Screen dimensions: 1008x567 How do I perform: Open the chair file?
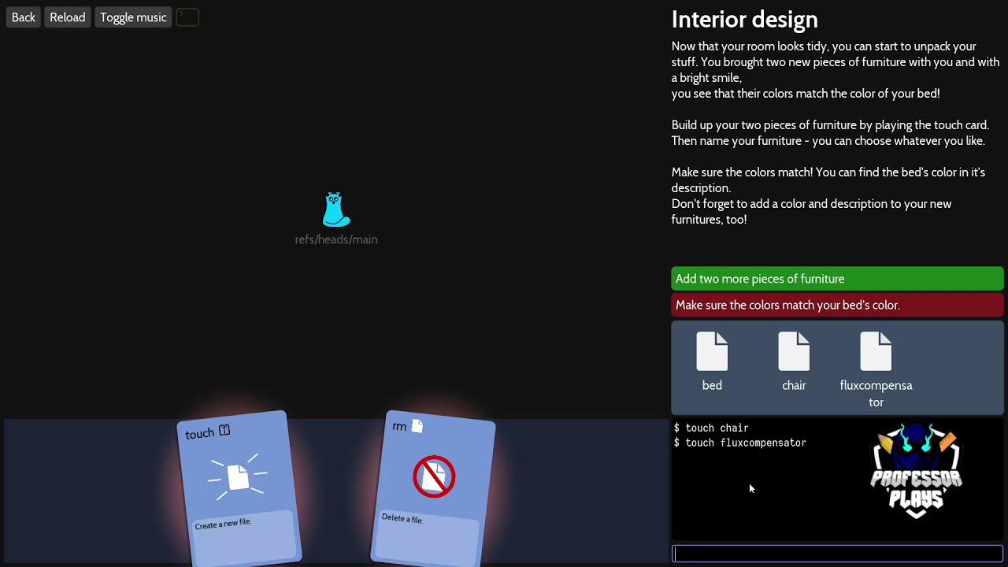click(794, 362)
